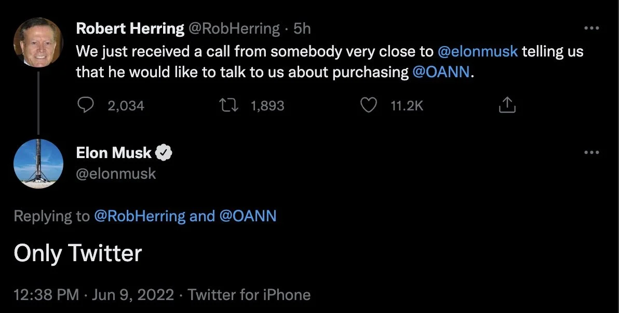Click the Elon Musk display name
Image resolution: width=619 pixels, height=313 pixels.
(x=114, y=153)
